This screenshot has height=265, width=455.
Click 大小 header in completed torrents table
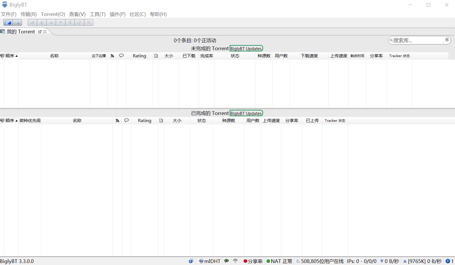tap(177, 121)
